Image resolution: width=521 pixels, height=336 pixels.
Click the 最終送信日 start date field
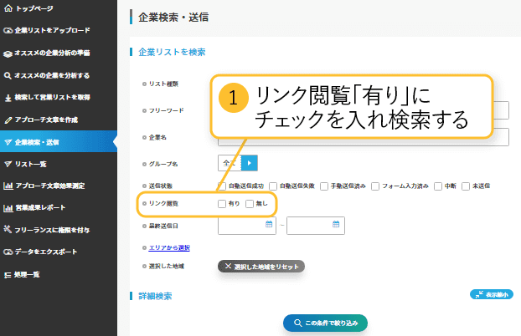[x=247, y=226]
